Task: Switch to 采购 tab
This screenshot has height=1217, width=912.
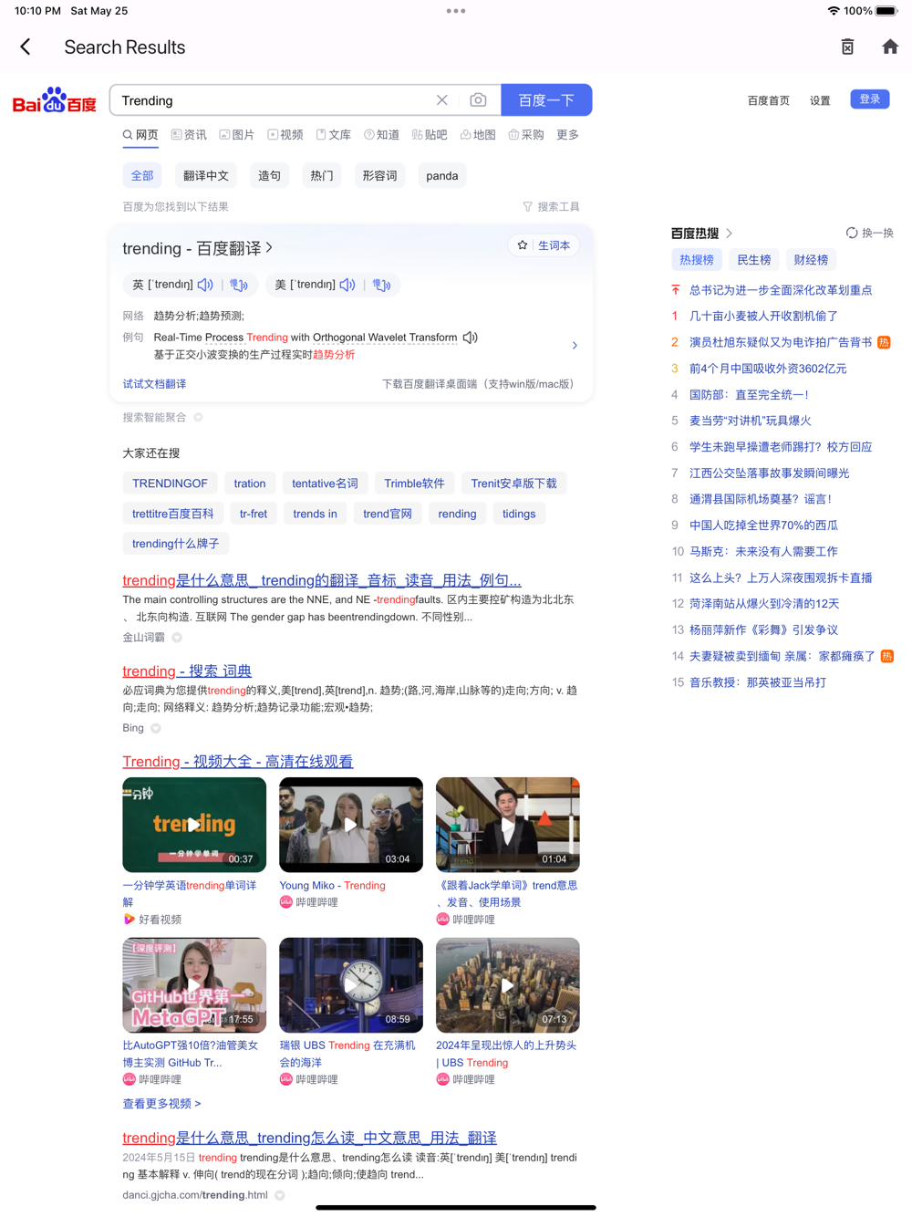Action: [x=526, y=135]
